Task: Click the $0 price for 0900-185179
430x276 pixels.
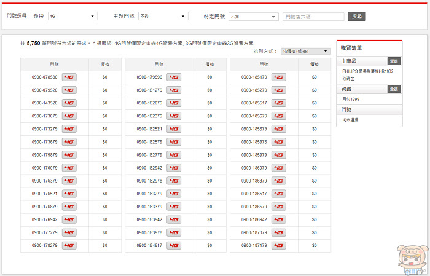Action: coord(315,77)
